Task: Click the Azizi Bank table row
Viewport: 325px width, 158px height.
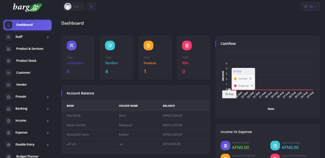Action: (136, 116)
